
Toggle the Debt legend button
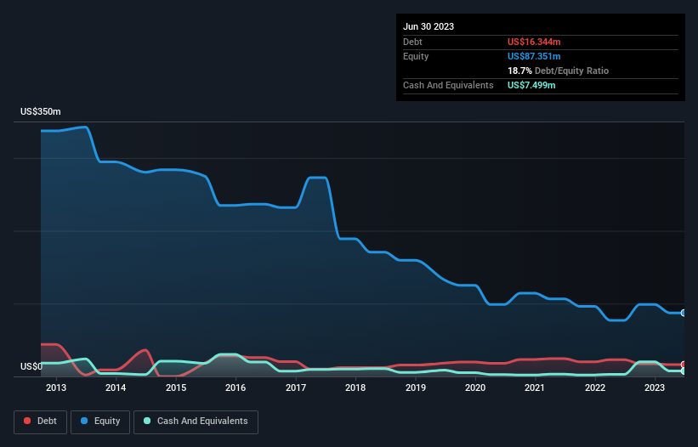(x=40, y=422)
